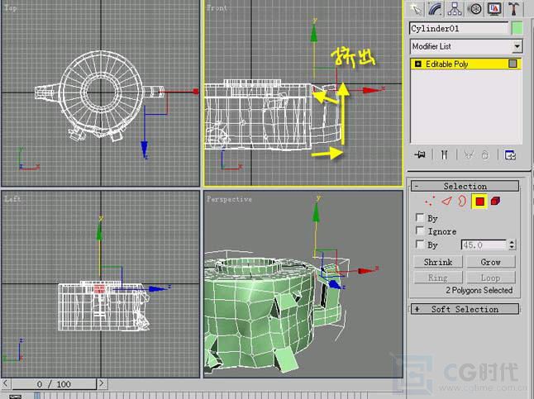Click the Left viewport label
Viewport: 534px width, 399px height.
pyautogui.click(x=12, y=198)
